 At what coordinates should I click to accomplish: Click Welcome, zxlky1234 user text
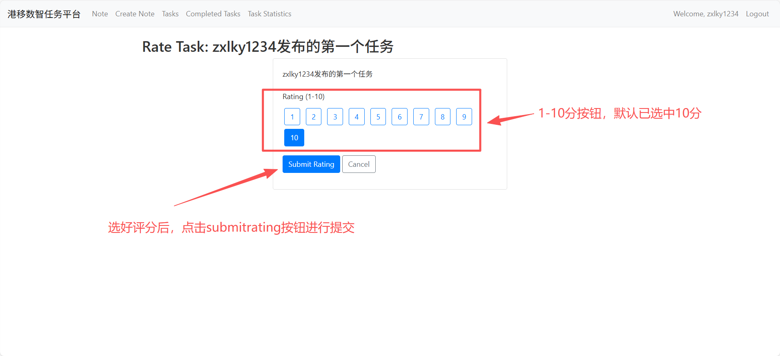pos(706,14)
